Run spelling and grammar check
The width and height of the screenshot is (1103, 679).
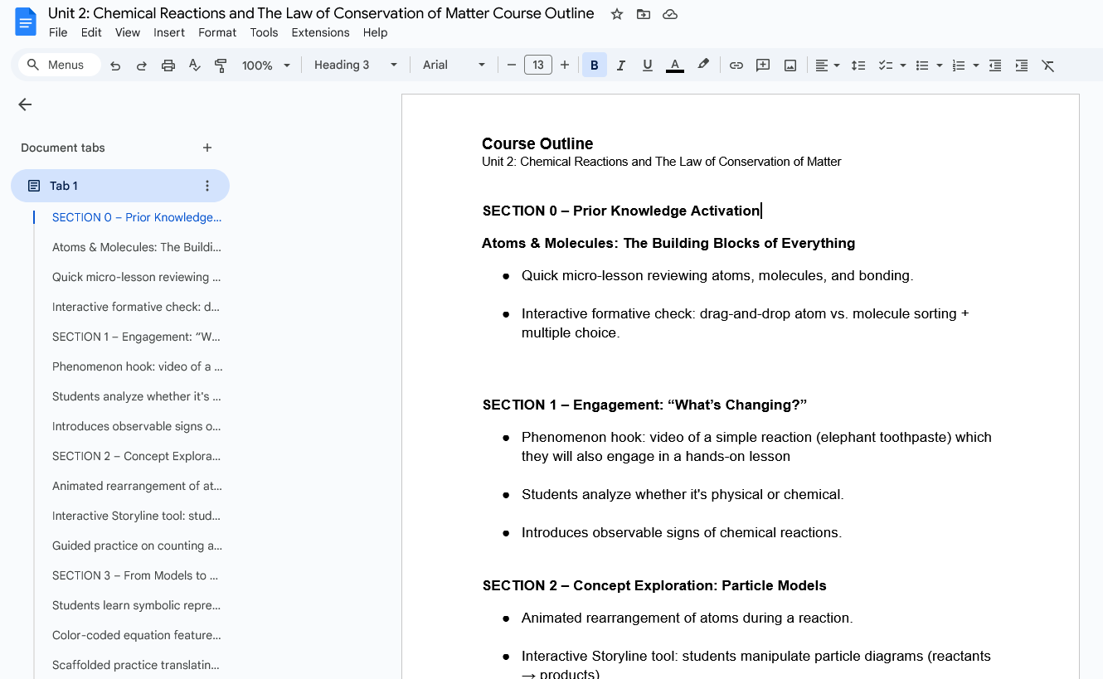coord(195,65)
